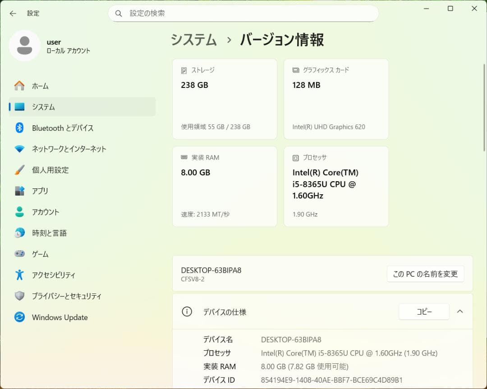Screen dimensions: 487x389
Task: Go back via the システム breadcrumb link
Action: click(x=194, y=40)
